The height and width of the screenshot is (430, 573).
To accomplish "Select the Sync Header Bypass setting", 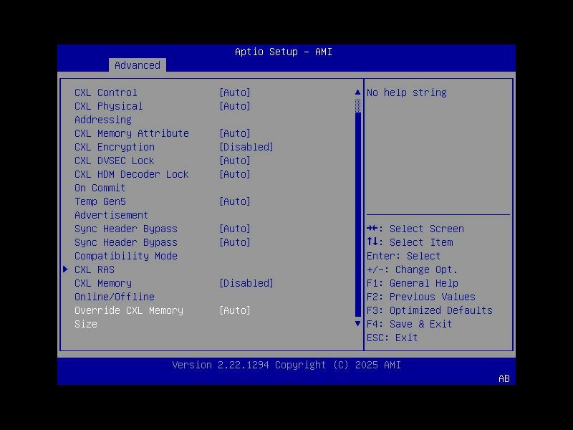I will pyautogui.click(x=126, y=229).
